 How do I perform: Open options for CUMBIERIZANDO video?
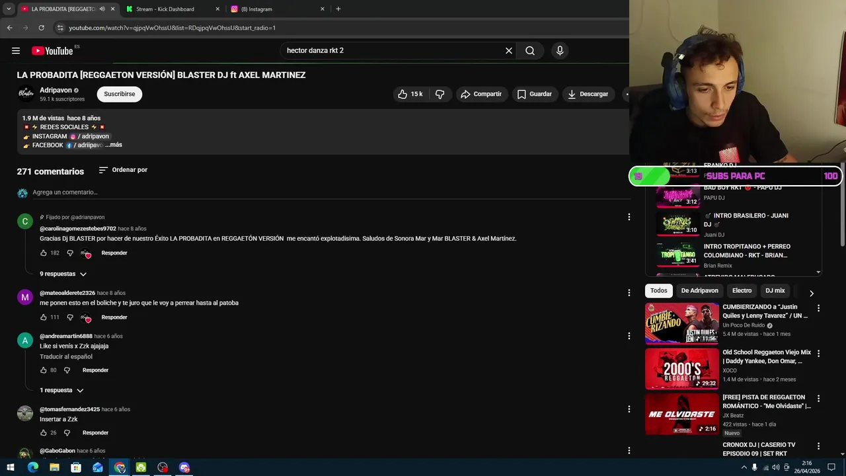click(818, 308)
